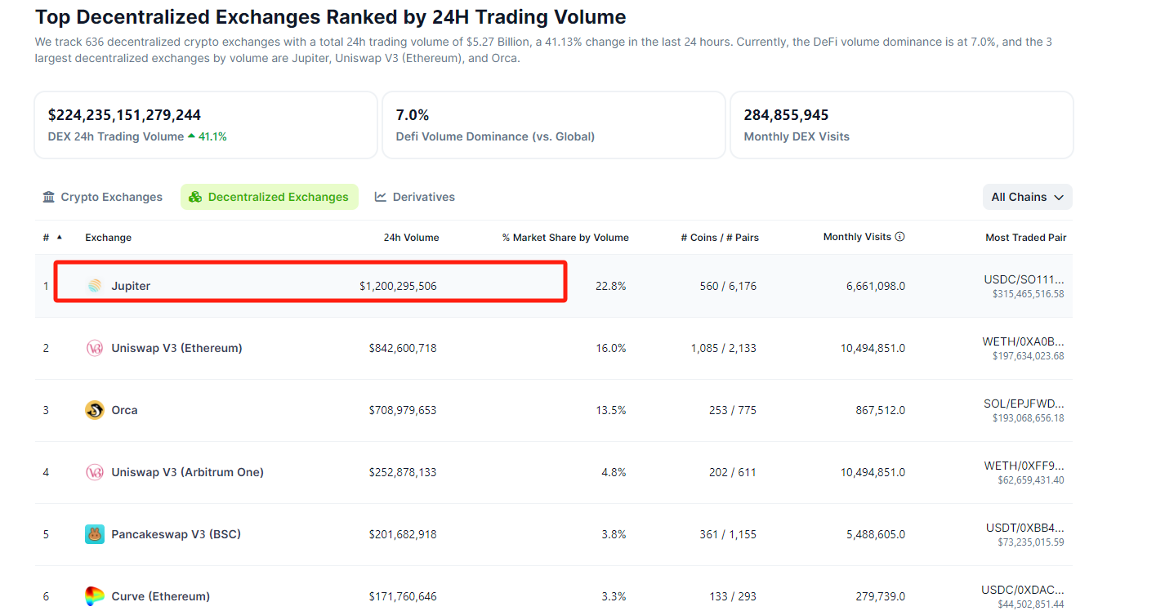This screenshot has width=1165, height=611.
Task: Click the Exchange column header
Action: 108,238
